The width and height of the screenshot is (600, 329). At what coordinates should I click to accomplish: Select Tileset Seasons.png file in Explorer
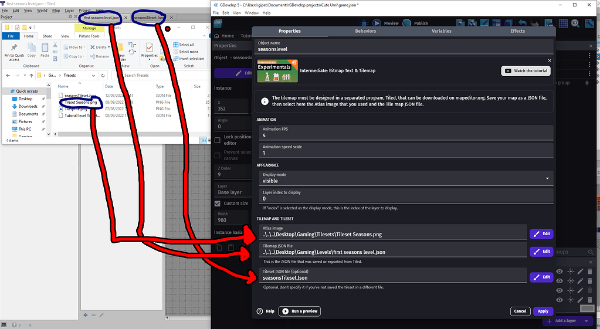81,103
